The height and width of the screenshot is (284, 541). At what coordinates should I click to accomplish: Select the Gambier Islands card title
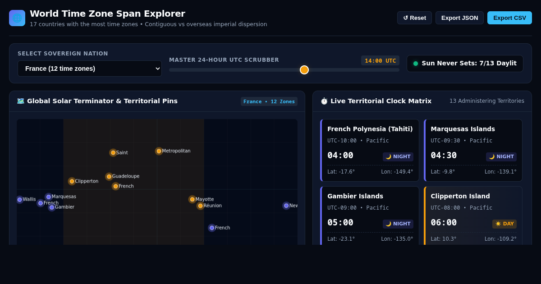pyautogui.click(x=355, y=196)
